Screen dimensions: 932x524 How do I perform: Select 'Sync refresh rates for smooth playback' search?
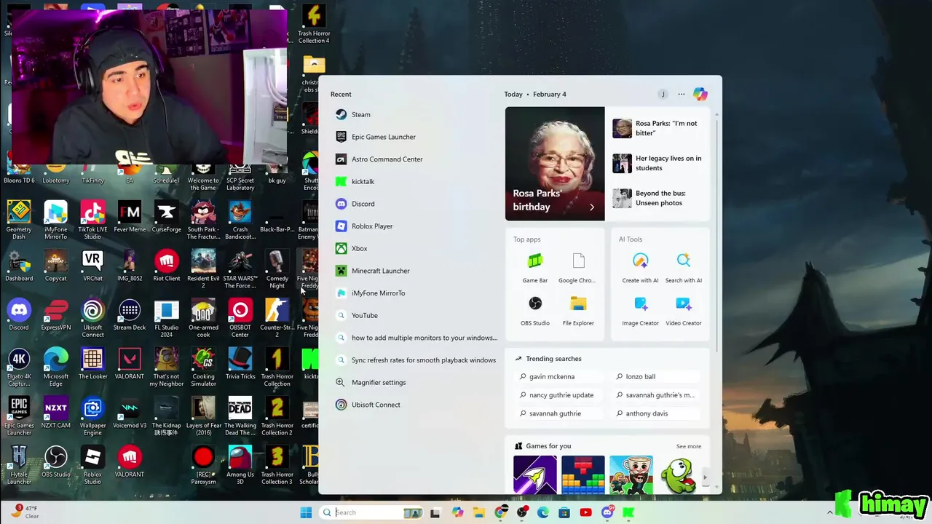(x=413, y=360)
